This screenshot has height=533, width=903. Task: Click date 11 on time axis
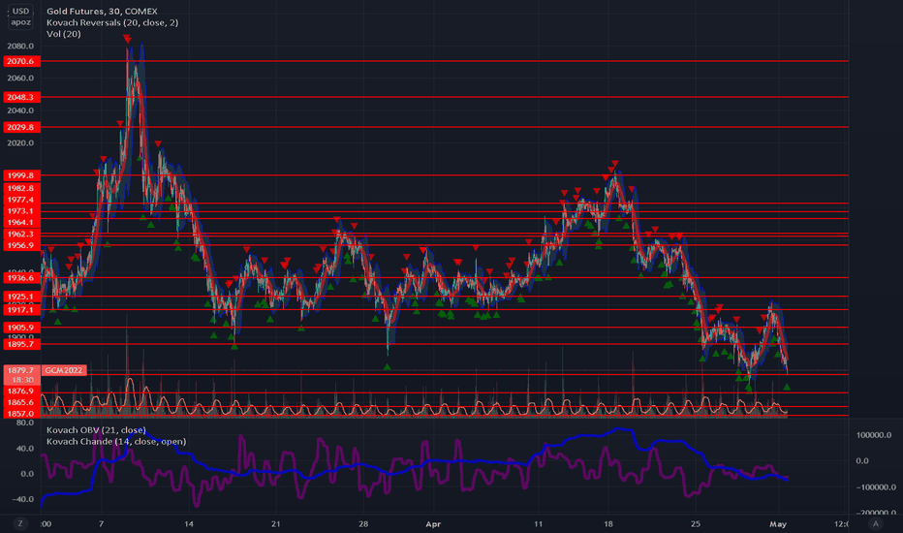click(x=538, y=523)
